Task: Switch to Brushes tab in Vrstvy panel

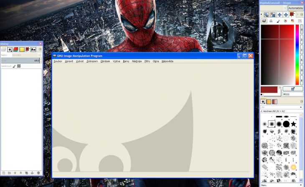Action: point(10,50)
